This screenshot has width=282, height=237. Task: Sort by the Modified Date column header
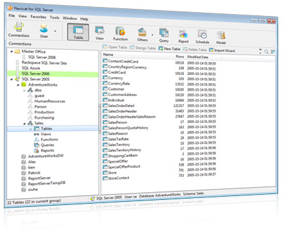(x=197, y=57)
